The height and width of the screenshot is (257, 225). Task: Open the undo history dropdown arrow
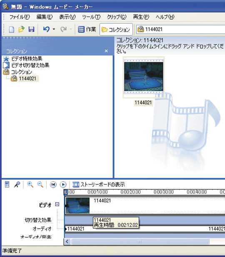pyautogui.click(x=54, y=29)
